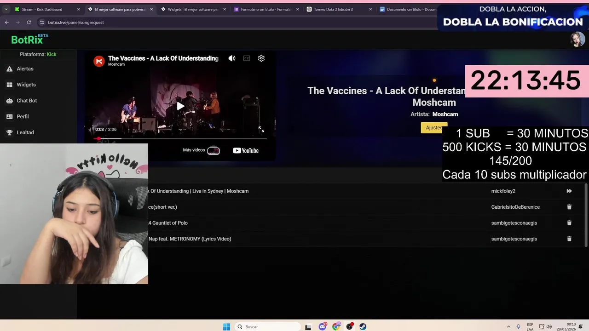The width and height of the screenshot is (589, 331).
Task: Open Discord from the taskbar
Action: (323, 327)
